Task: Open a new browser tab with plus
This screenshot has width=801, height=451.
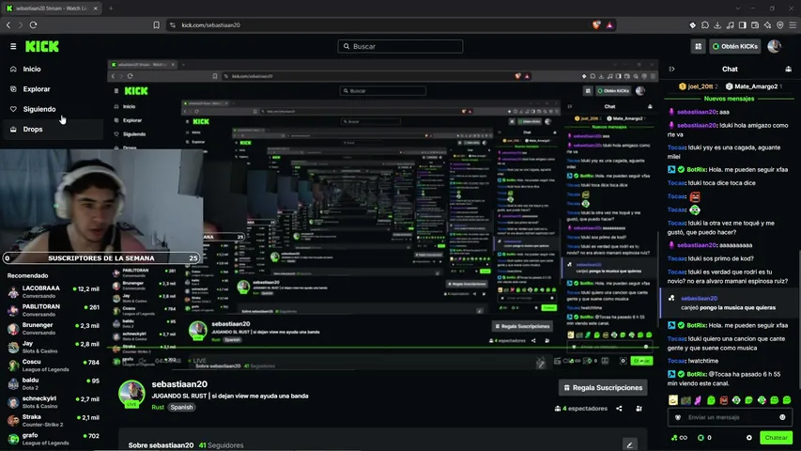Action: [x=111, y=8]
